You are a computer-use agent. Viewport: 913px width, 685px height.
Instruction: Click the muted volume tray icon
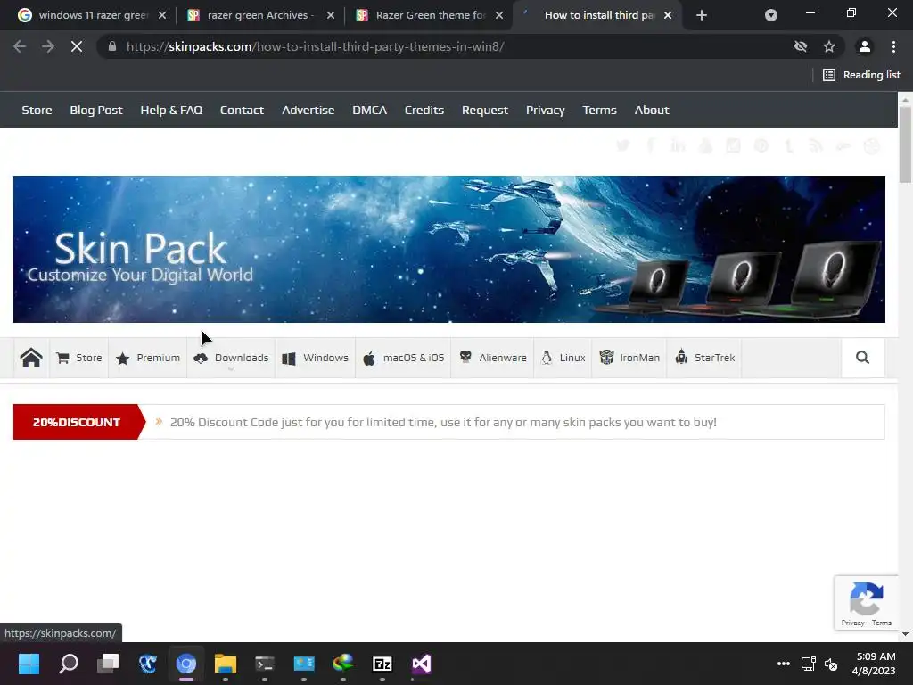(x=831, y=664)
